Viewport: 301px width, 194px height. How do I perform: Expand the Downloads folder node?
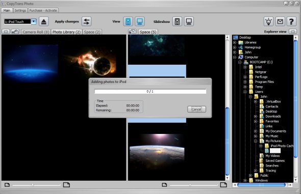point(256,116)
